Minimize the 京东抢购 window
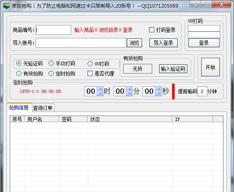 click(196, 4)
